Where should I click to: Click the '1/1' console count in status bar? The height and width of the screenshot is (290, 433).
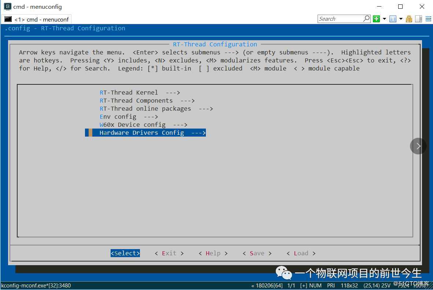tap(291, 286)
